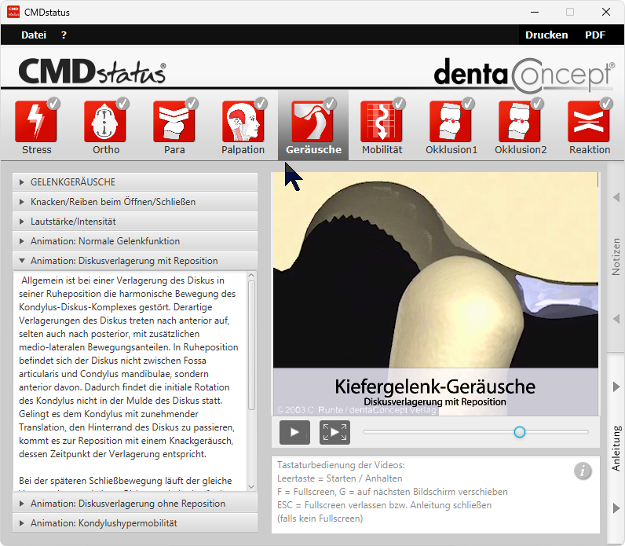
Task: Open the Datei menu
Action: (34, 35)
